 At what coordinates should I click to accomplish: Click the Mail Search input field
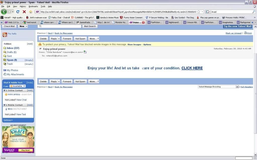[x=59, y=26]
